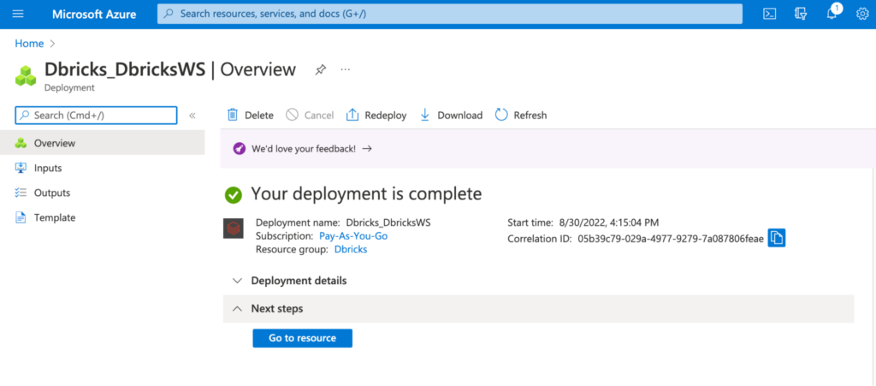Open the Azure portal hamburger menu
Screen dimensions: 876x386
coord(18,15)
